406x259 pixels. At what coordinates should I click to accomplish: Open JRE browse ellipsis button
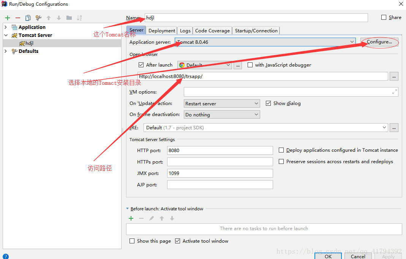coord(394,127)
